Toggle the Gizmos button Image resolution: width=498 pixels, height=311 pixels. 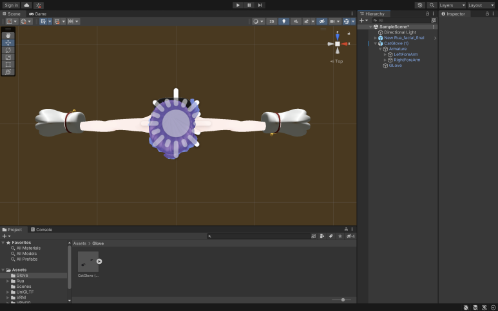coord(347,21)
